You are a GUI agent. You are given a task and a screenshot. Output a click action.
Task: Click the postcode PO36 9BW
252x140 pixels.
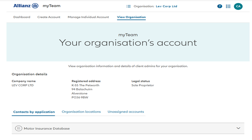coord(80,97)
